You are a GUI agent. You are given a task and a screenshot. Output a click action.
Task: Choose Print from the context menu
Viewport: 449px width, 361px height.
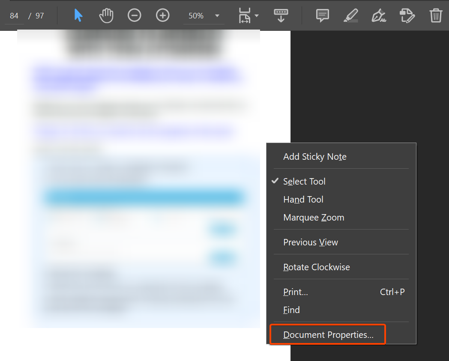point(295,292)
